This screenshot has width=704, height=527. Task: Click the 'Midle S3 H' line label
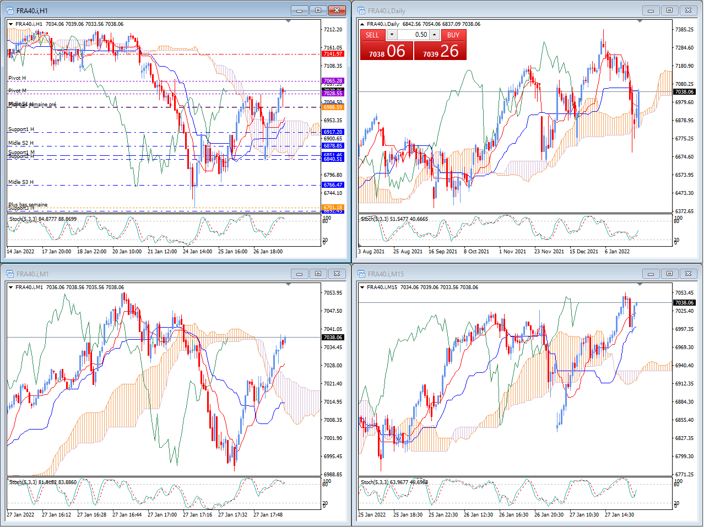(x=21, y=182)
